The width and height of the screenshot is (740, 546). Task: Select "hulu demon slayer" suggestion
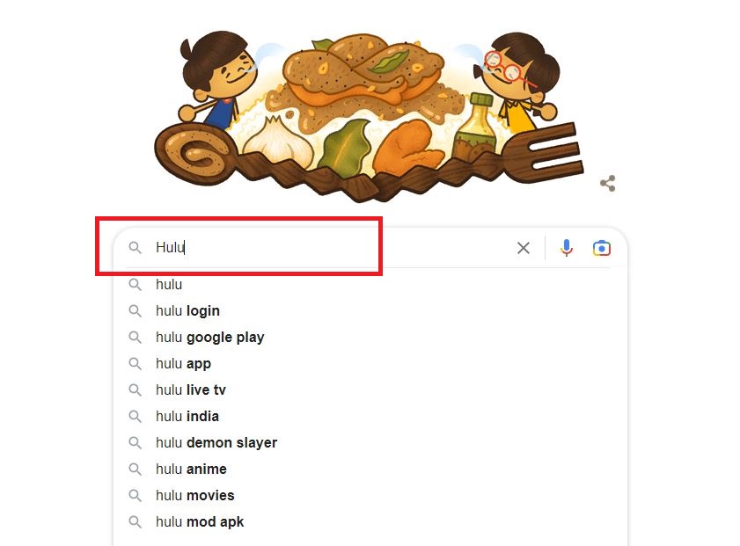[x=216, y=442]
